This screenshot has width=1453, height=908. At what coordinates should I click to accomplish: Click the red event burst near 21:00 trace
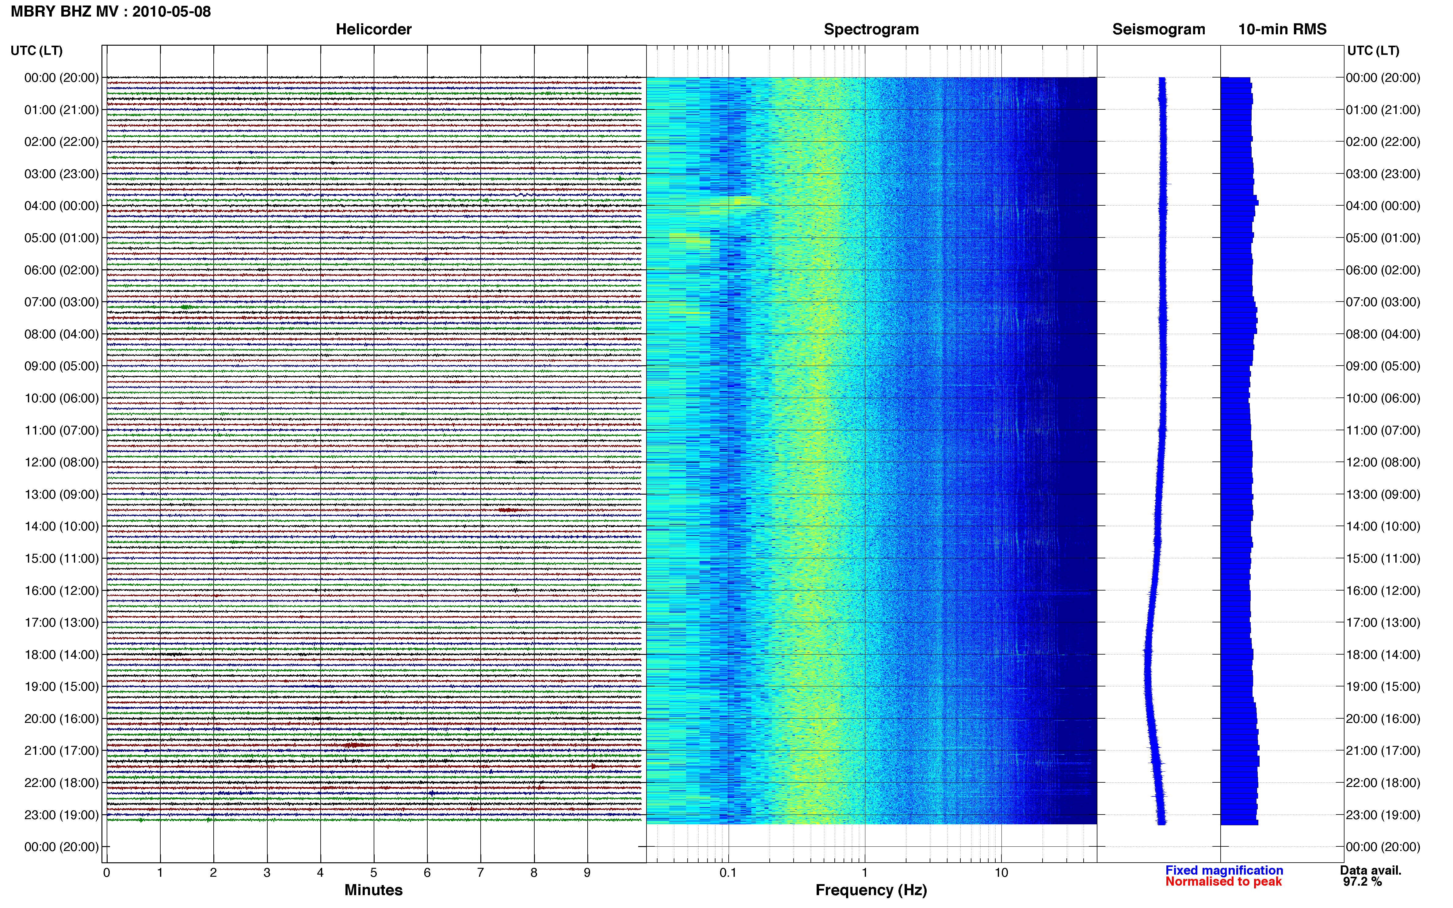[x=356, y=745]
